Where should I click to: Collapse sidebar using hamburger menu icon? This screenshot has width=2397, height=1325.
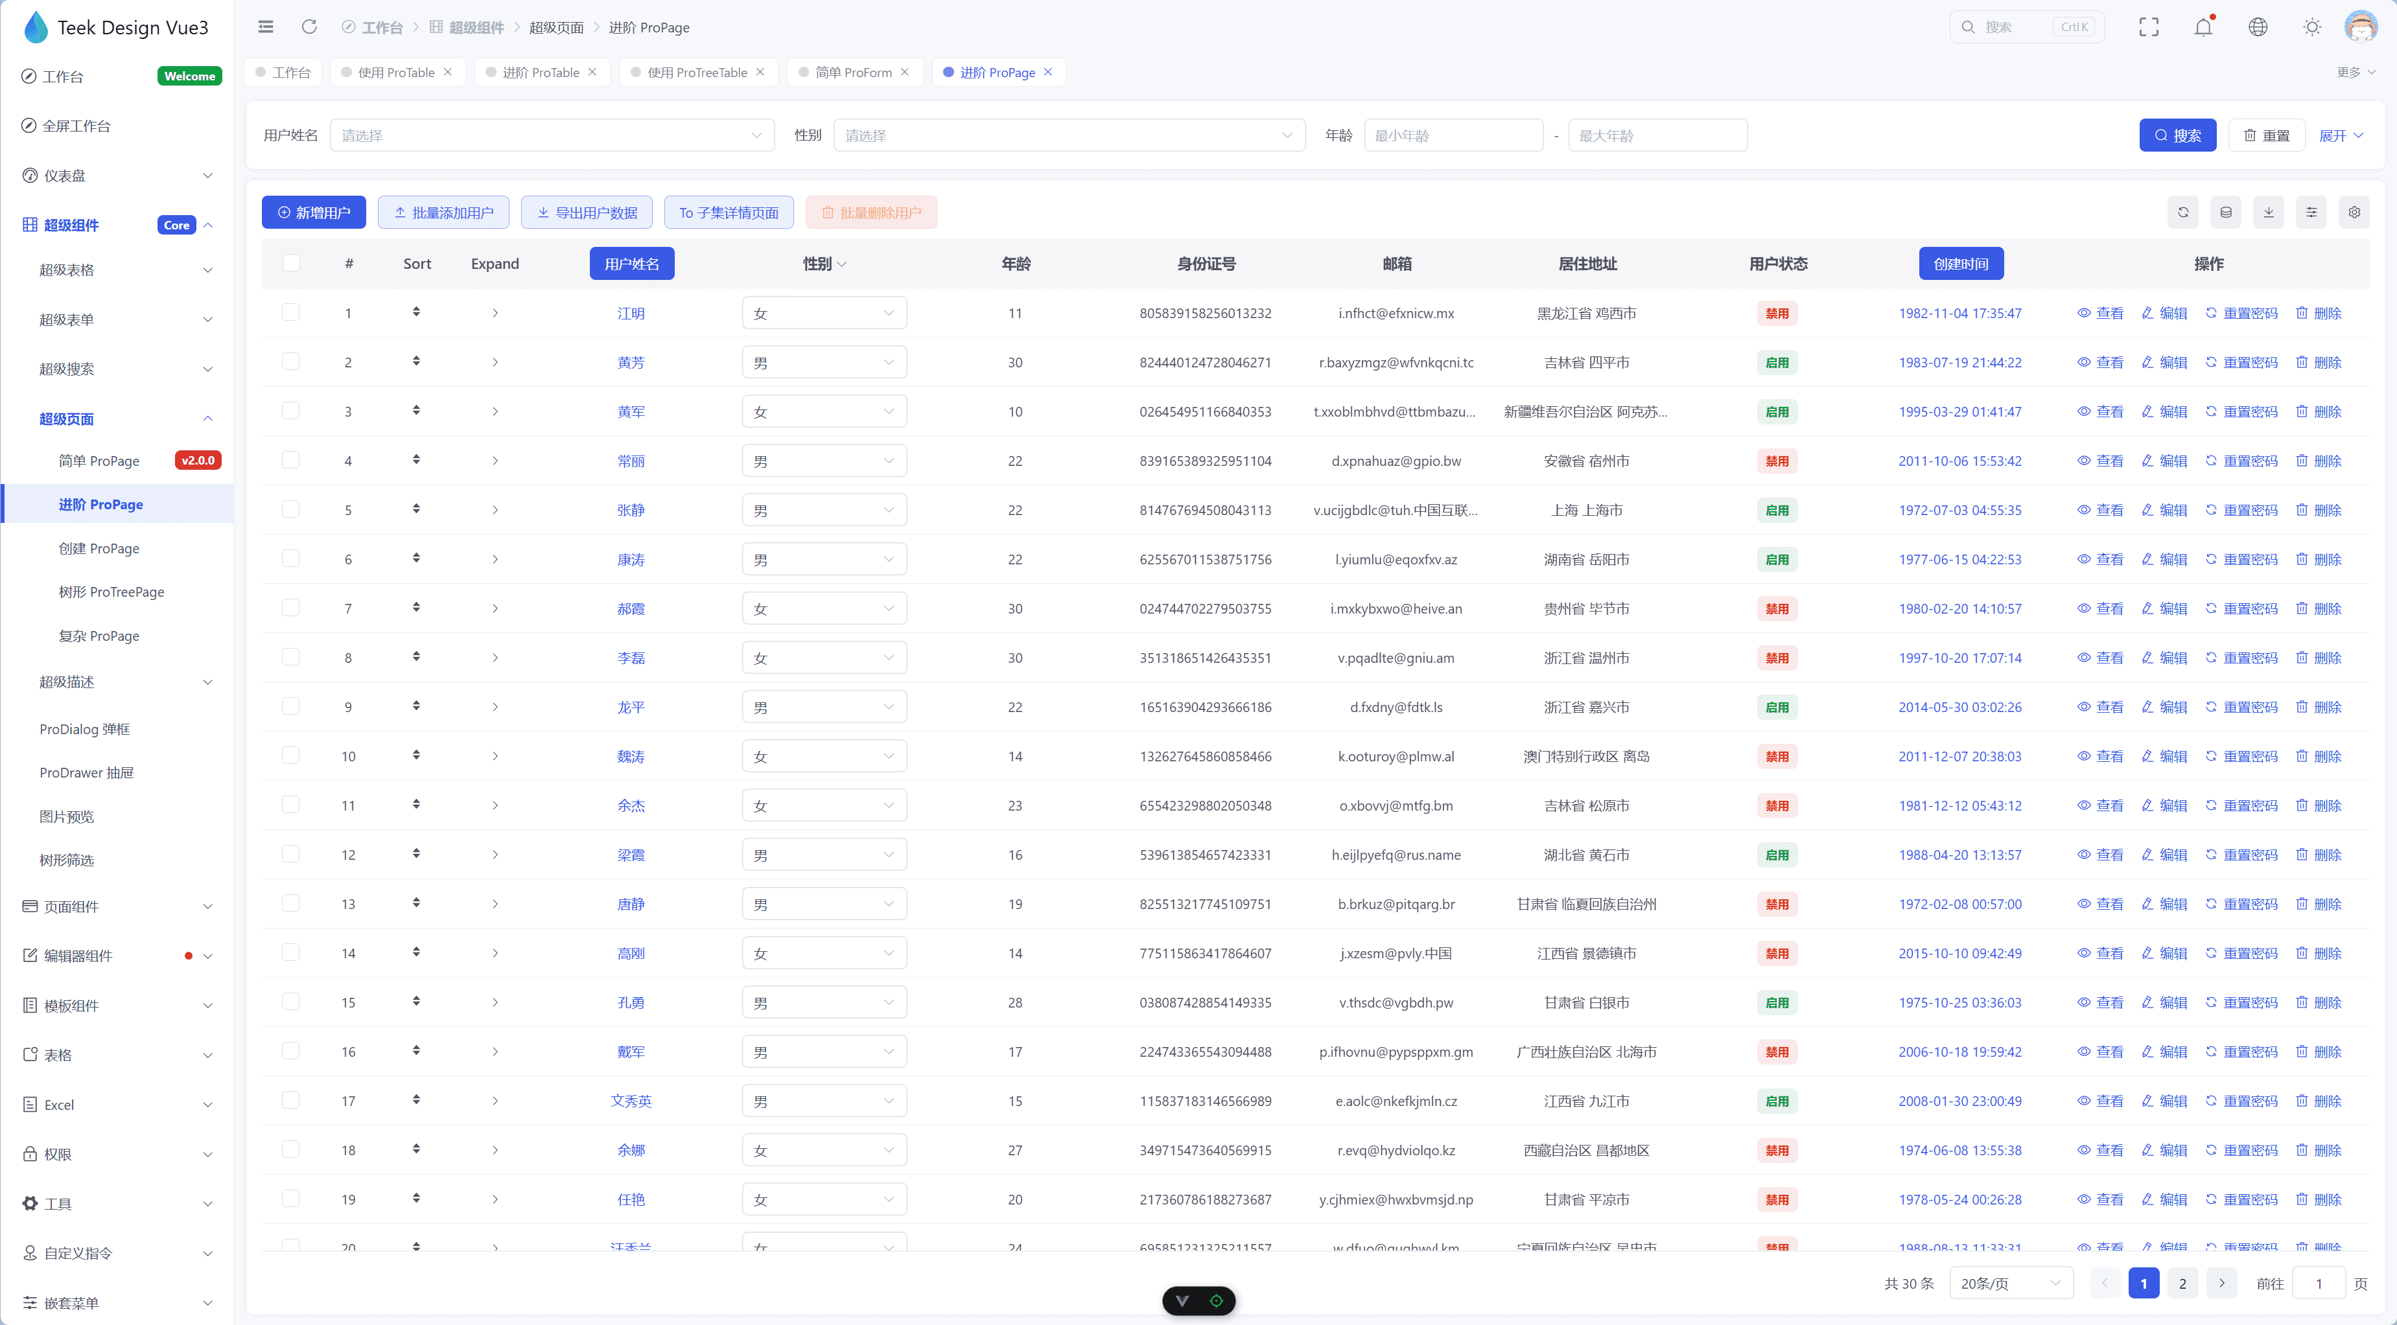266,27
